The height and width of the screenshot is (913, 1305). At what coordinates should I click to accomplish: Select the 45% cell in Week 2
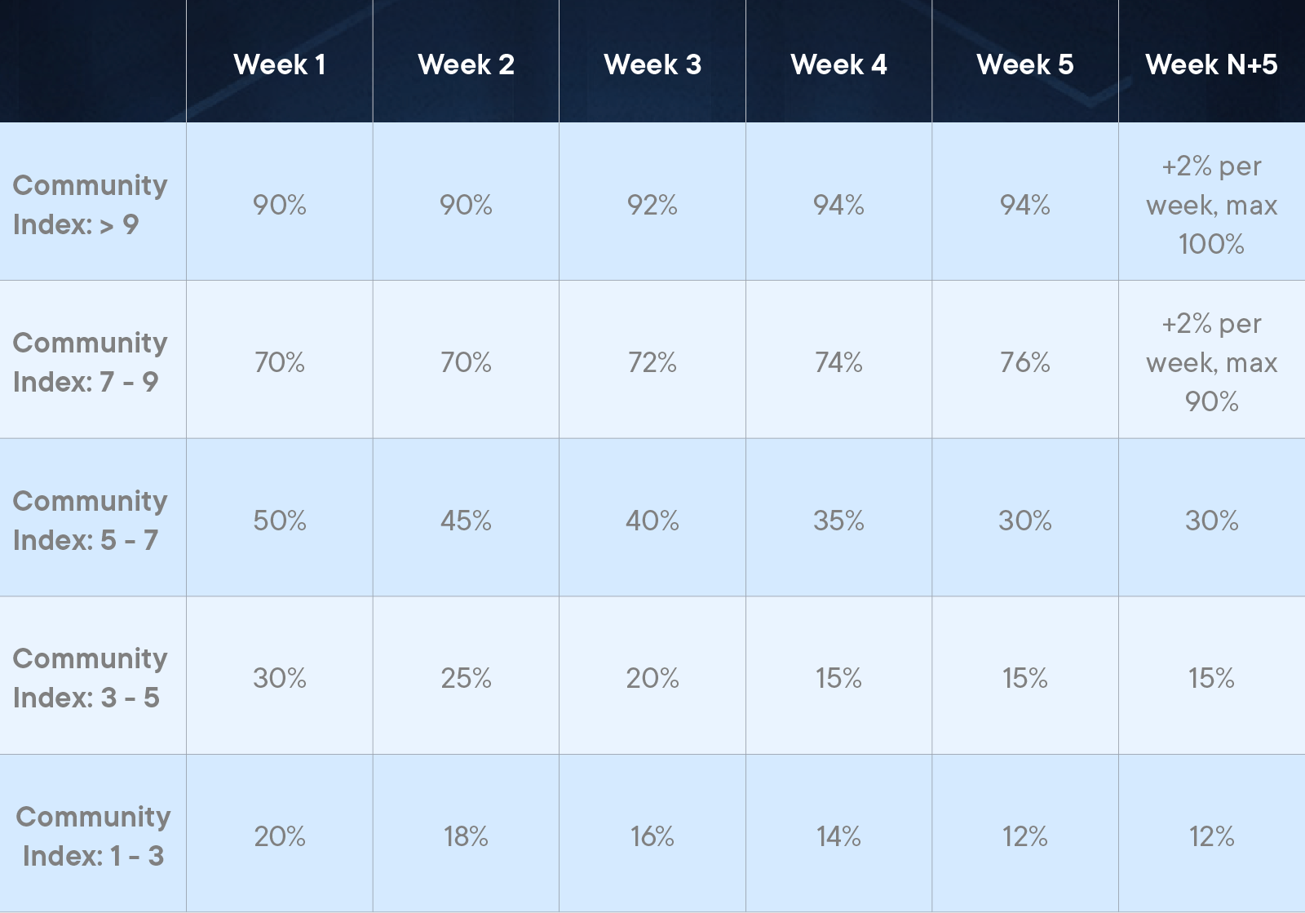[x=466, y=521]
